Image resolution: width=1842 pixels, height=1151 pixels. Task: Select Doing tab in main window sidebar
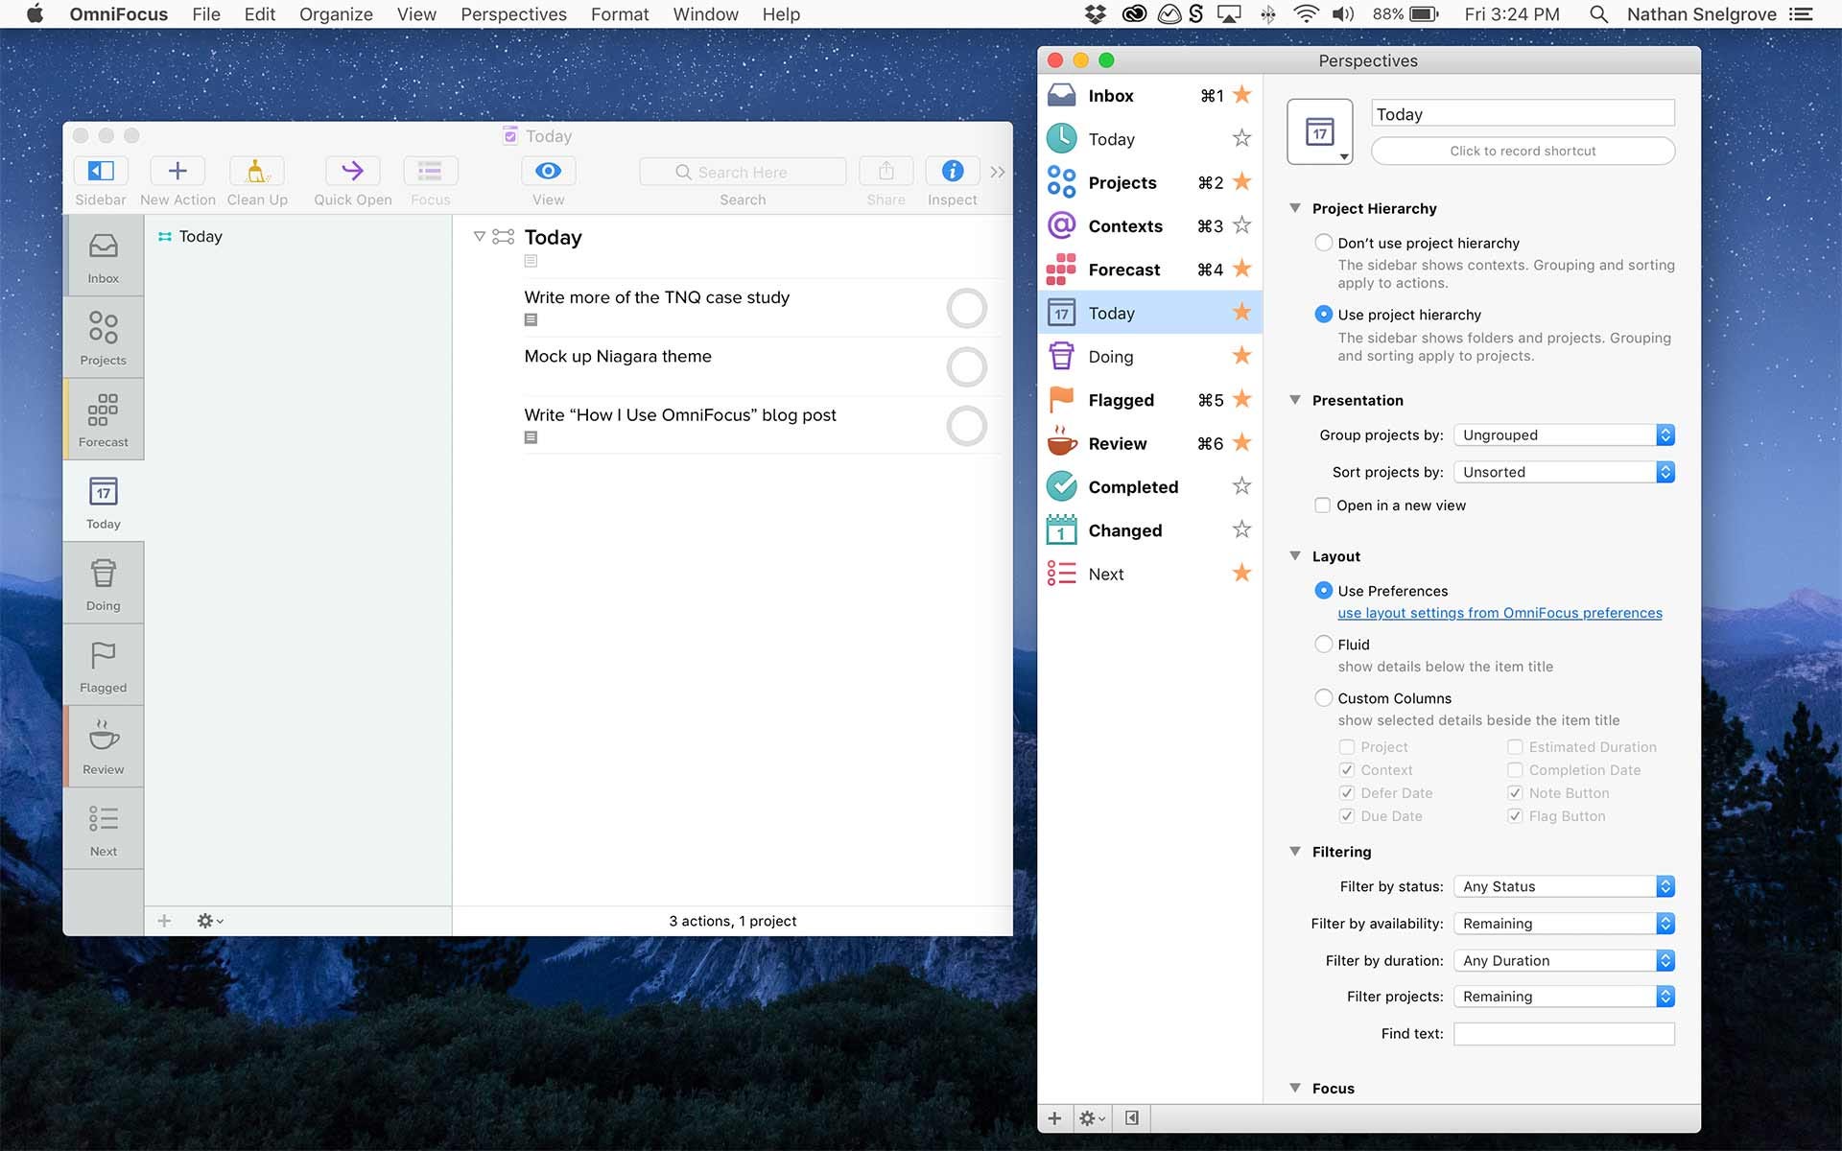pyautogui.click(x=104, y=583)
